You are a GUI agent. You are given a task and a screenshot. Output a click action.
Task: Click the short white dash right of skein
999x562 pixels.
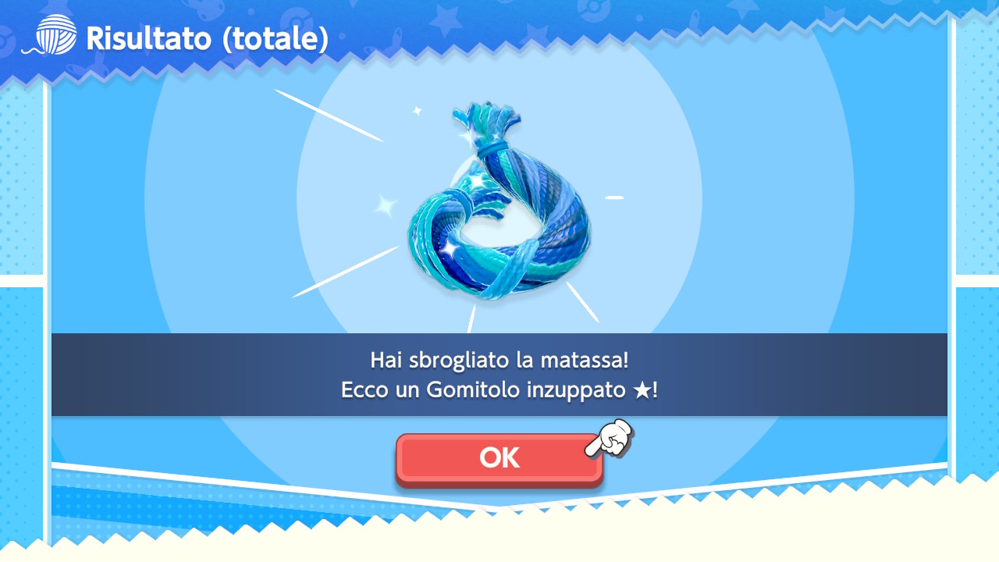point(615,197)
